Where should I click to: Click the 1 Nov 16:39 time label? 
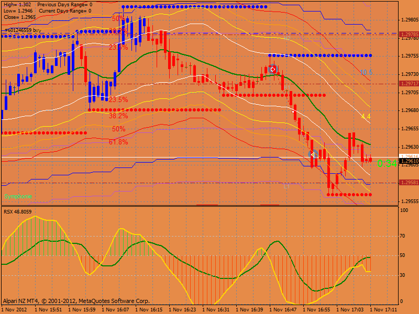pyautogui.click(x=250, y=310)
